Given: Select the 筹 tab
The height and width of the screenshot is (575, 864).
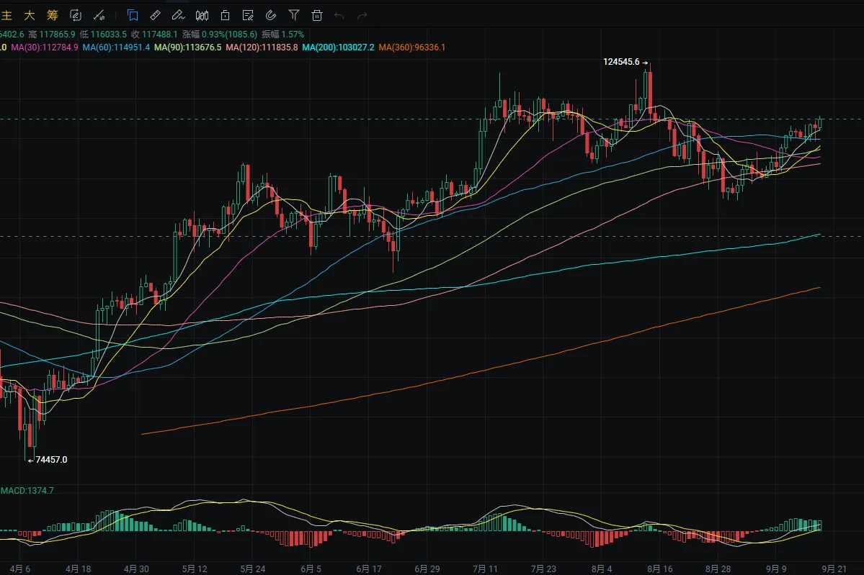Looking at the screenshot, I should point(52,14).
